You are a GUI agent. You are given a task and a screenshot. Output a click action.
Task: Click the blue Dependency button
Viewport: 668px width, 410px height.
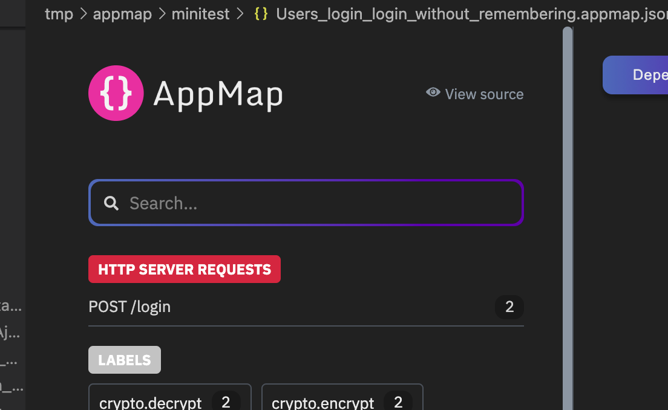(x=641, y=74)
